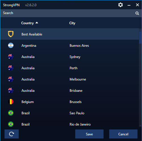Click the Australia label in the Brisbane row
This screenshot has width=142, height=141.
tap(28, 91)
